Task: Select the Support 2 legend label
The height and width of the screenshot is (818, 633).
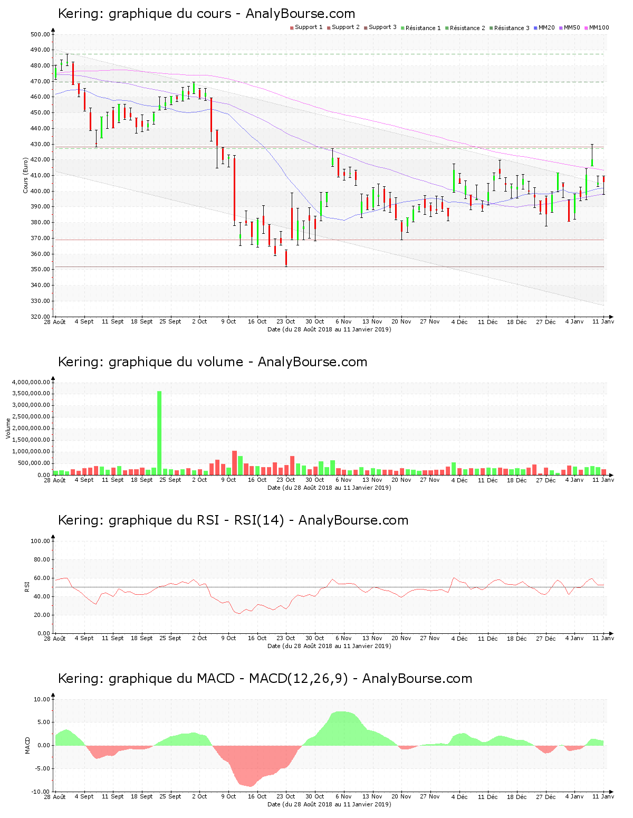Action: coord(346,27)
